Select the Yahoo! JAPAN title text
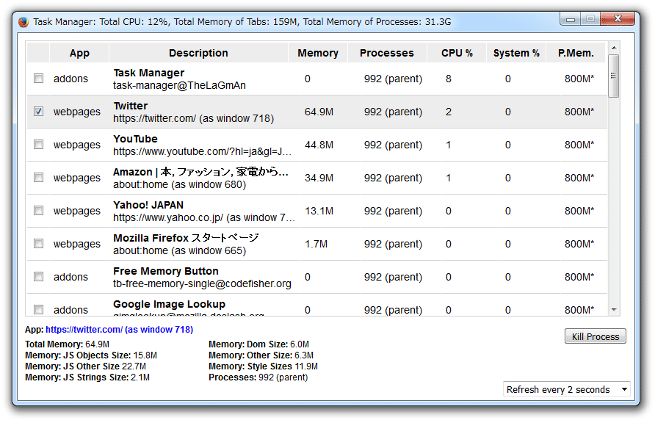Image resolution: width=655 pixels, height=423 pixels. pos(148,205)
